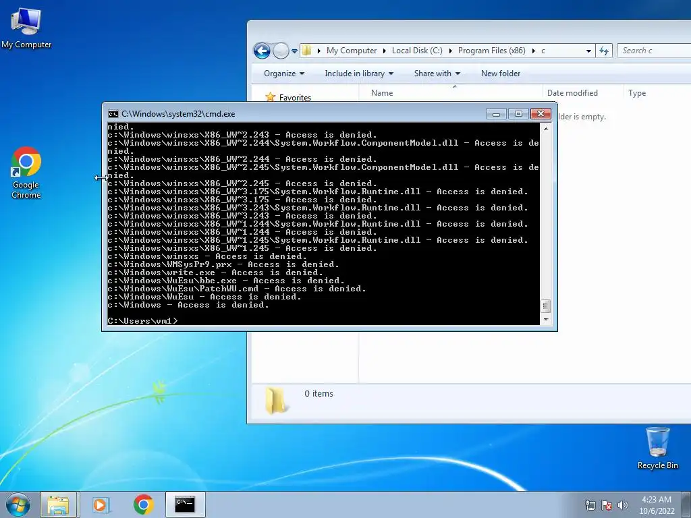Open the Organize menu
Image resolution: width=691 pixels, height=518 pixels.
(284, 74)
